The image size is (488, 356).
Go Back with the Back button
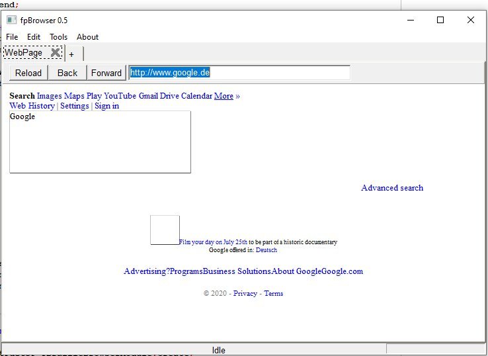coord(67,73)
